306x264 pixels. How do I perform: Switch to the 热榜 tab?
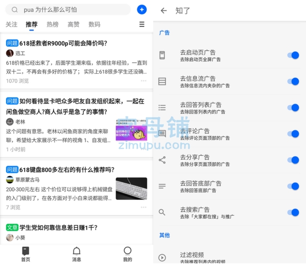53,24
